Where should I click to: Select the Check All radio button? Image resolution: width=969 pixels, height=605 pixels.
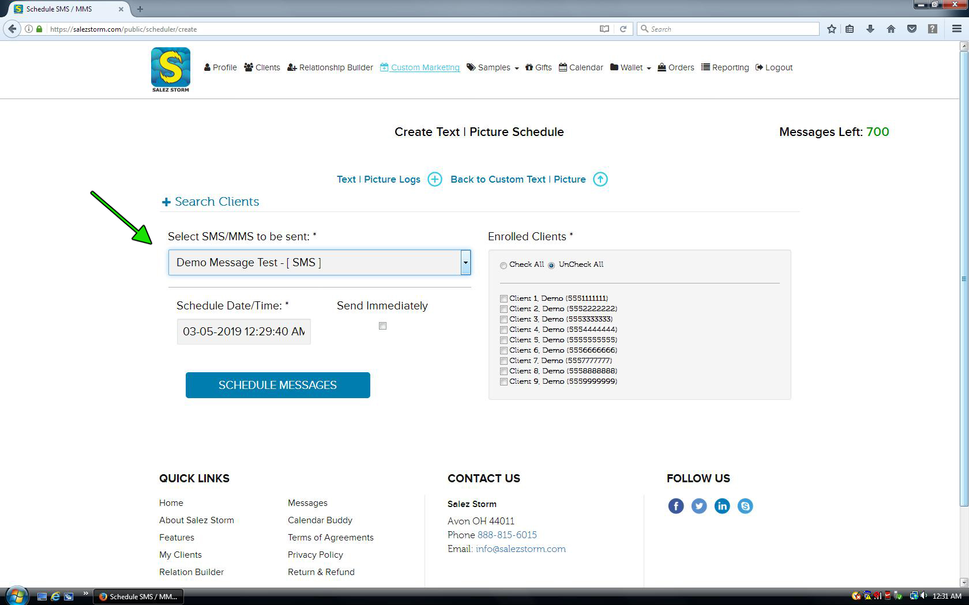coord(504,265)
